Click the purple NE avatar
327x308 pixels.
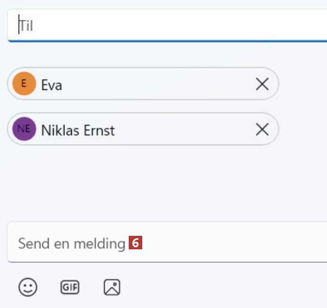click(x=24, y=130)
